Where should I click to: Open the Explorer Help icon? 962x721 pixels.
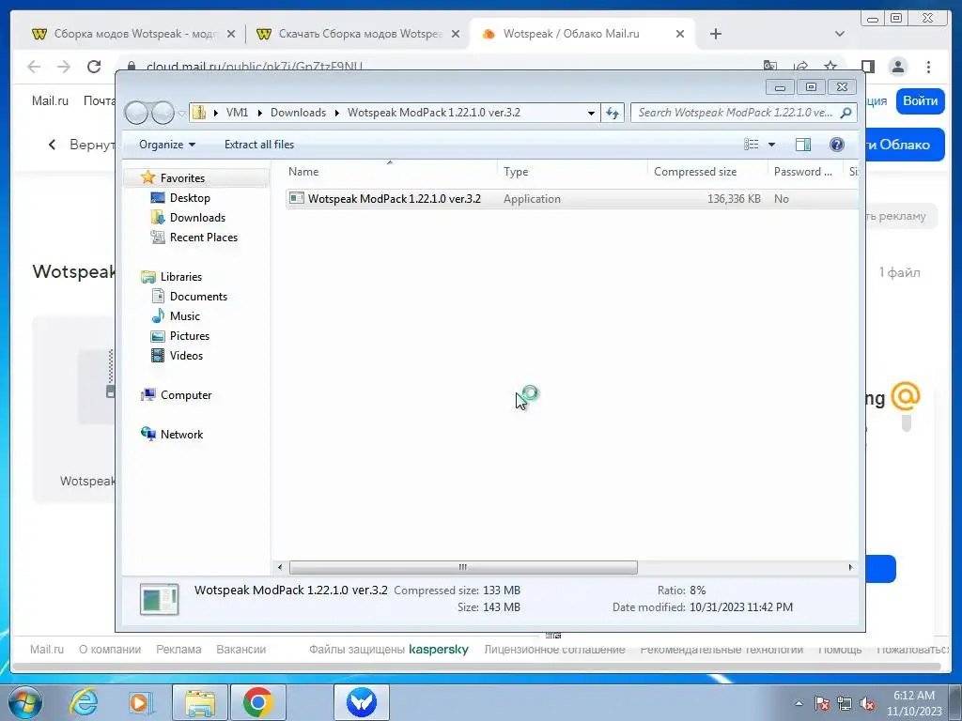[x=836, y=145]
